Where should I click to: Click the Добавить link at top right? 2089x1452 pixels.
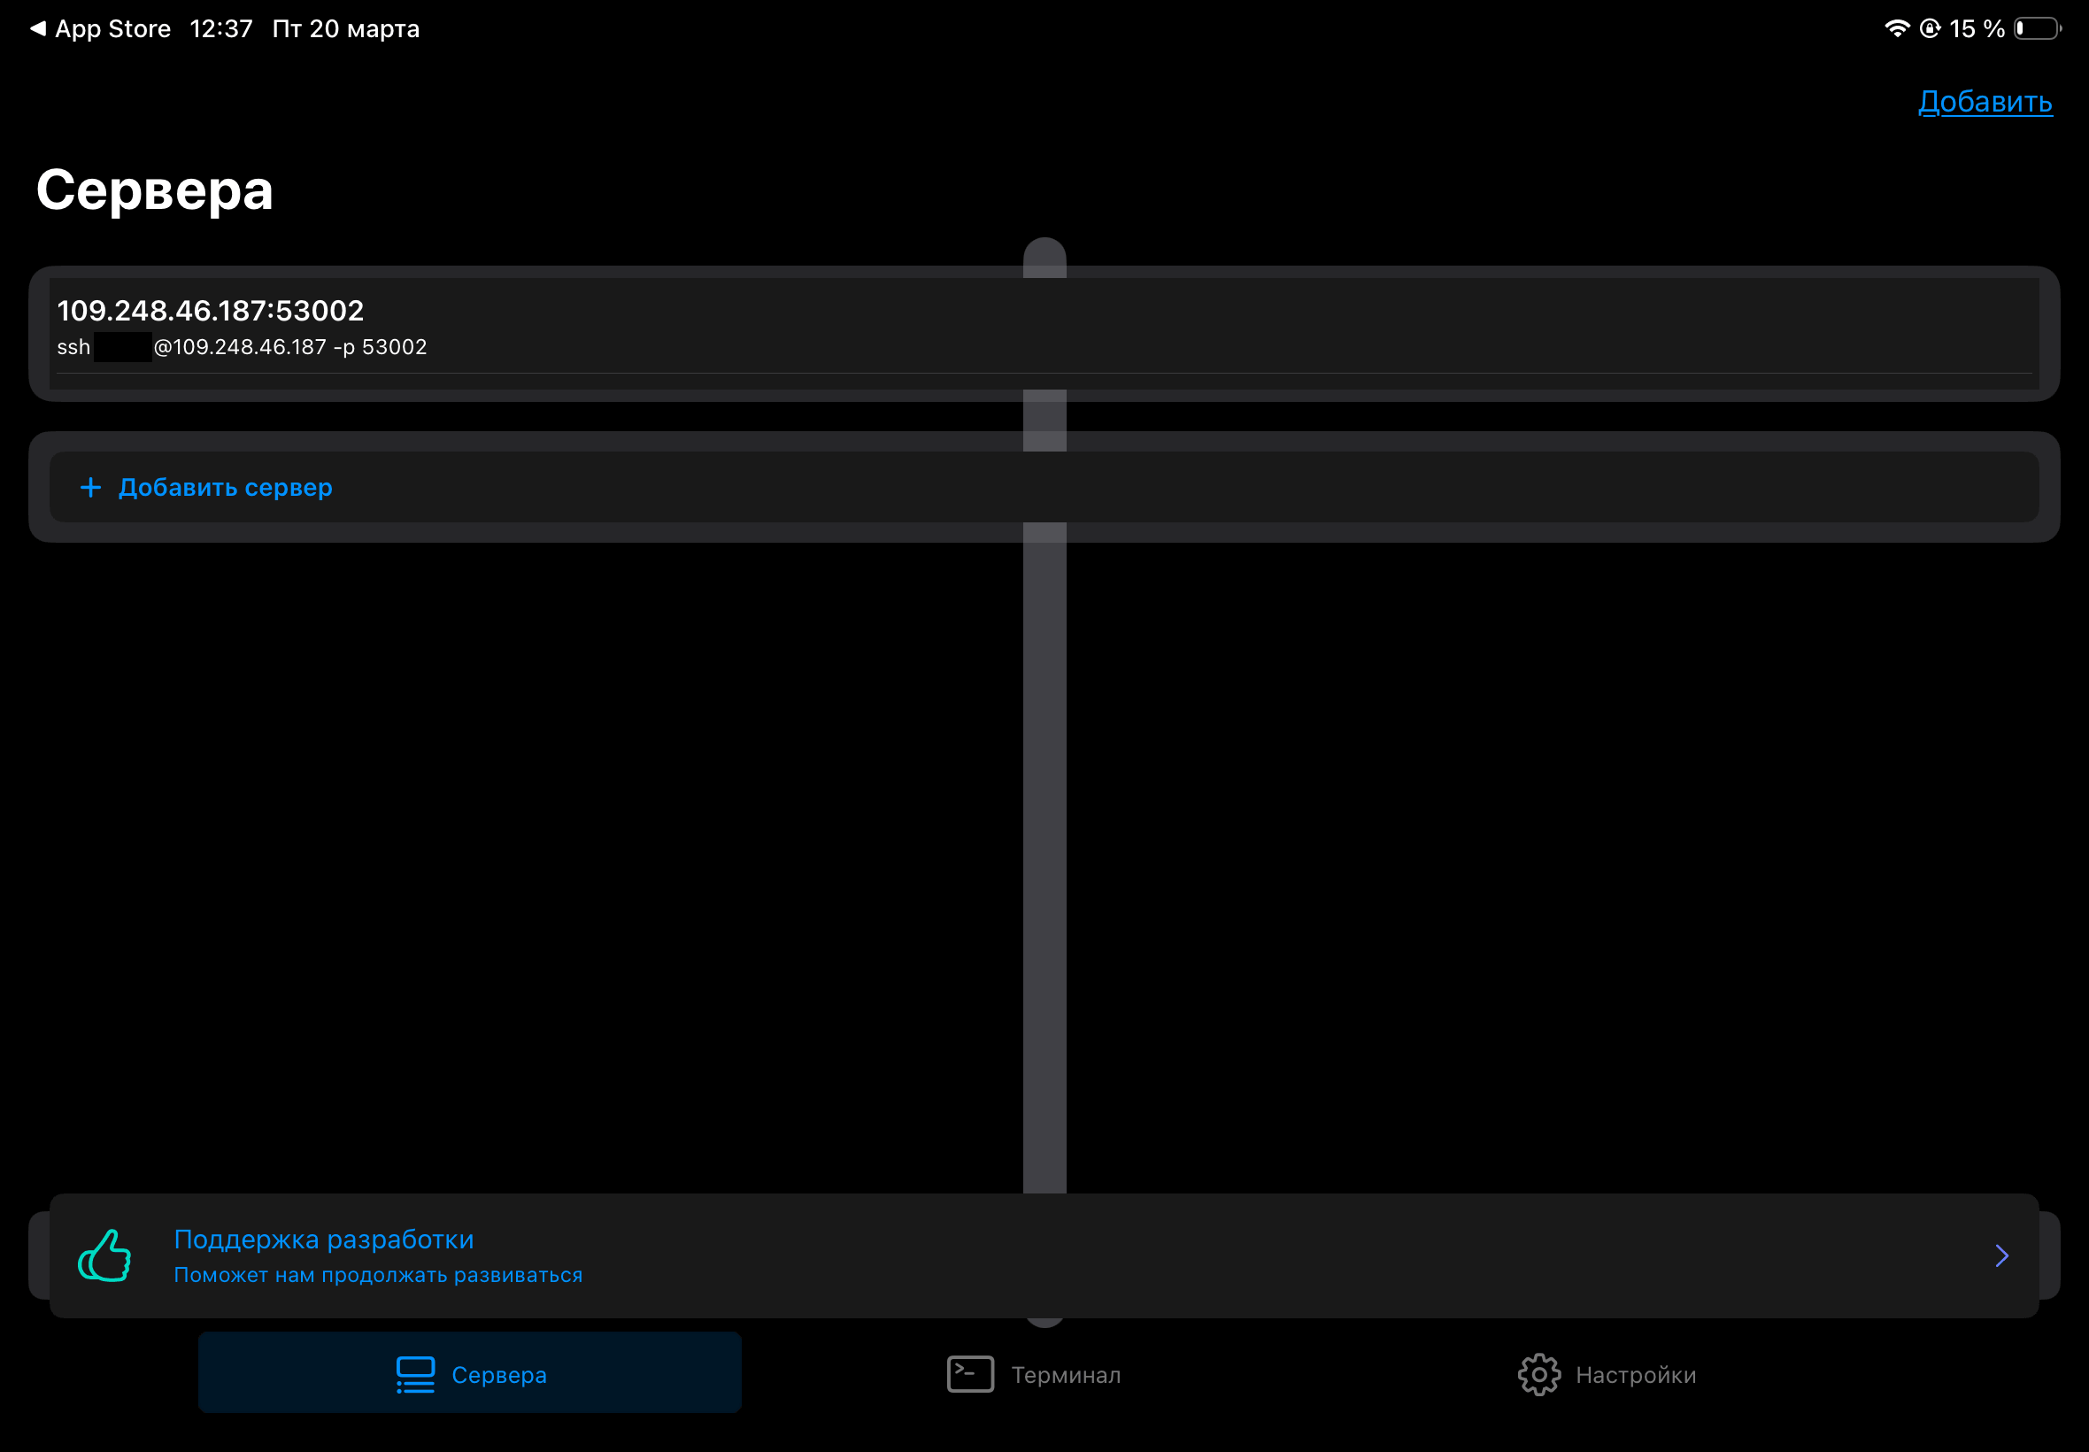(x=1985, y=102)
